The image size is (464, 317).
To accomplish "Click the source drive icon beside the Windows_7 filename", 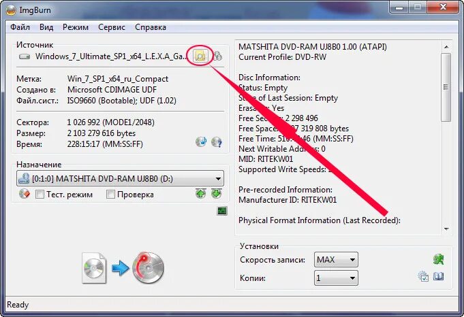I will coord(25,56).
